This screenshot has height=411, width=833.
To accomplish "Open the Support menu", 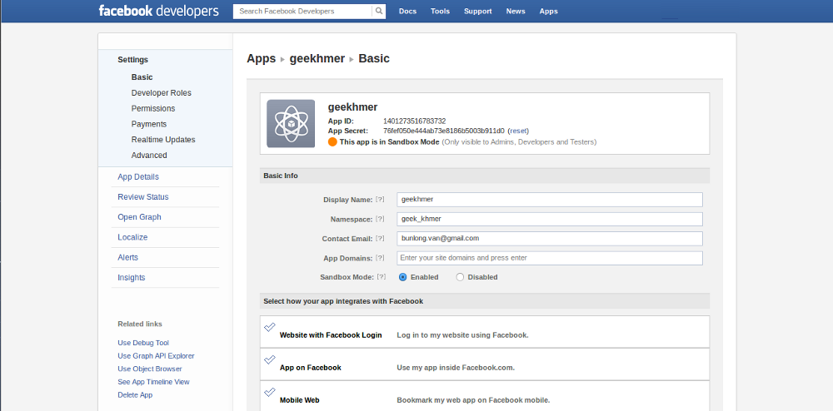I will click(x=477, y=11).
